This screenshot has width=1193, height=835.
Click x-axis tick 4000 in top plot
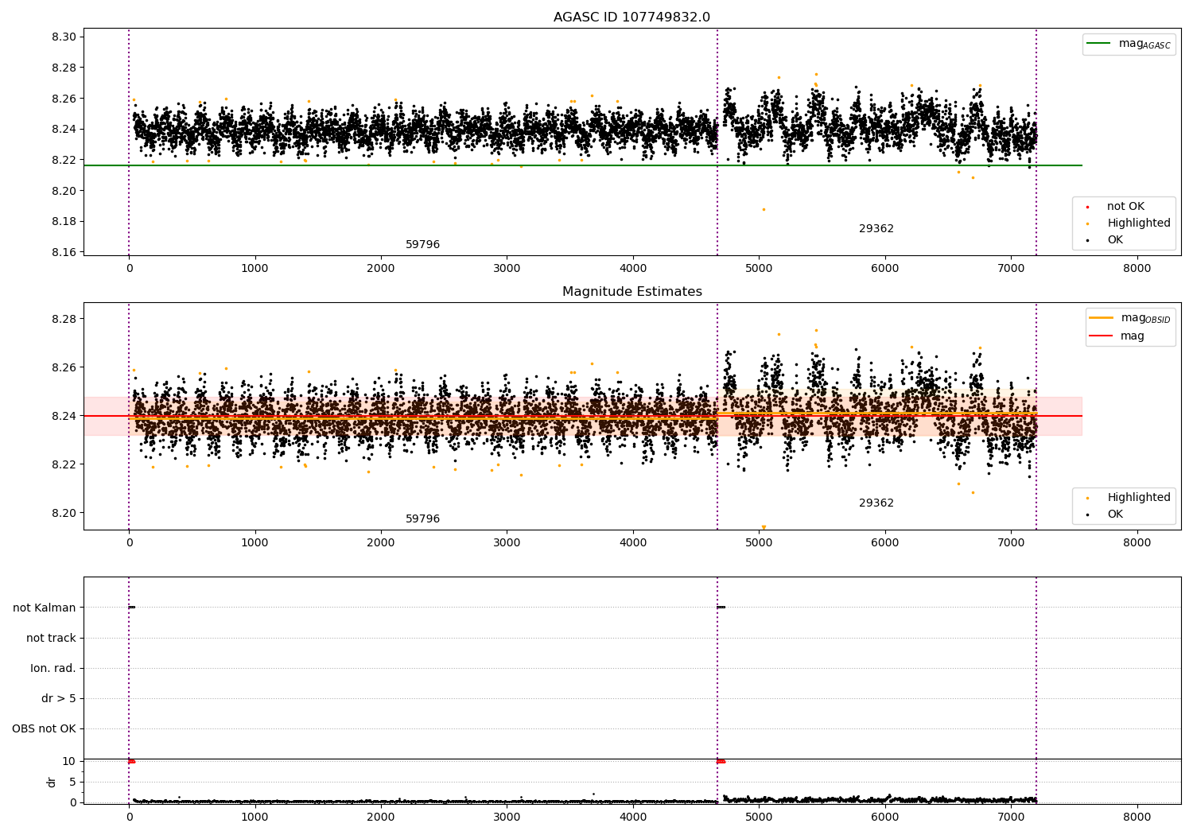(633, 269)
